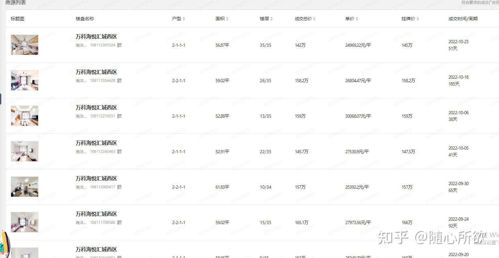Screen dimensions: 499x258
Task: Open QR code icon beside listing 106111709386
Action: 119,223
